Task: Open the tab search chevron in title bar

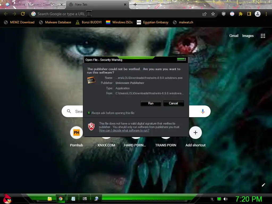Action: point(240,4)
